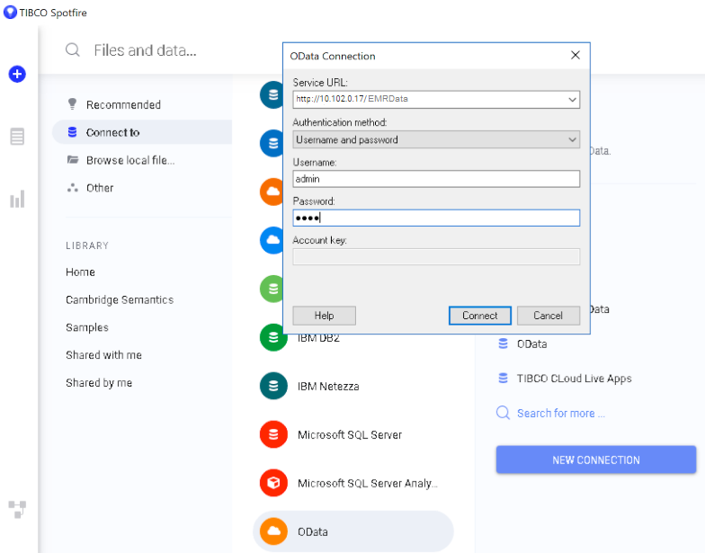Select Other in the side menu
Screen dimensions: 705x553
pyautogui.click(x=100, y=188)
